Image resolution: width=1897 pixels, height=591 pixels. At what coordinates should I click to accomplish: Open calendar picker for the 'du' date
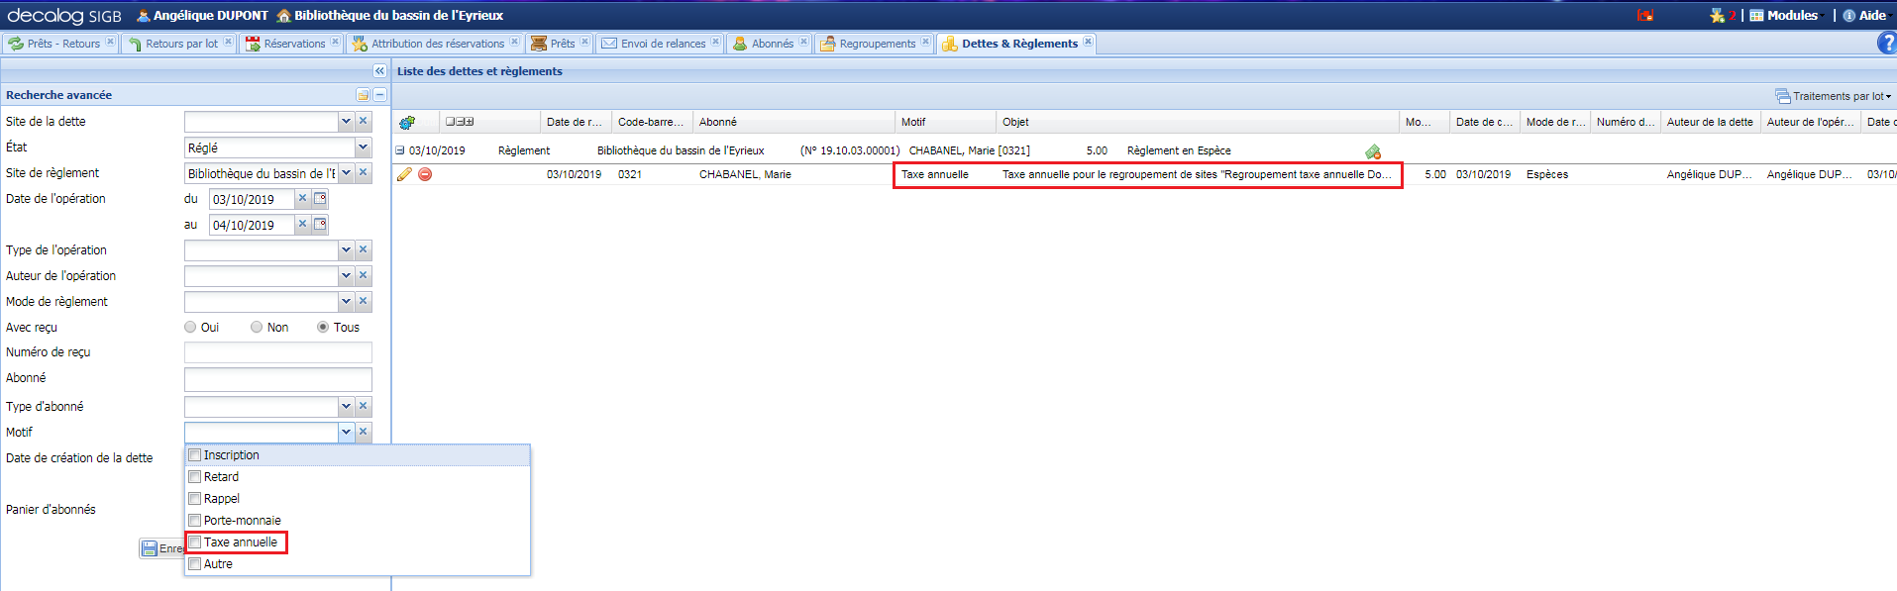(x=320, y=199)
